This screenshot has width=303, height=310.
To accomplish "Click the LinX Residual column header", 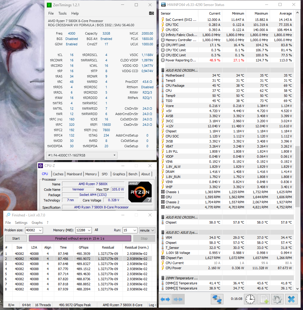I will pyautogui.click(x=108, y=247).
